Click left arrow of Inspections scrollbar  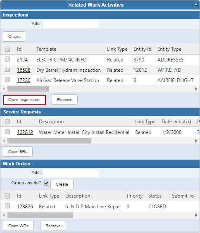tap(4, 89)
